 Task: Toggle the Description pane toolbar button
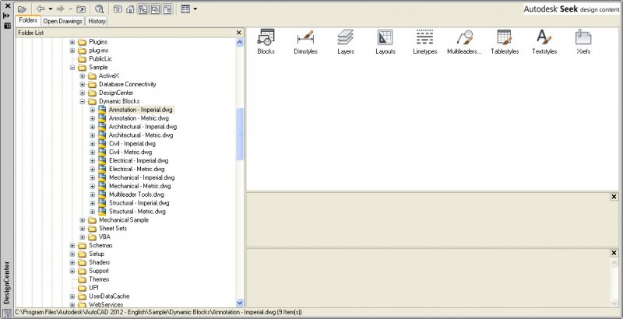[x=167, y=9]
